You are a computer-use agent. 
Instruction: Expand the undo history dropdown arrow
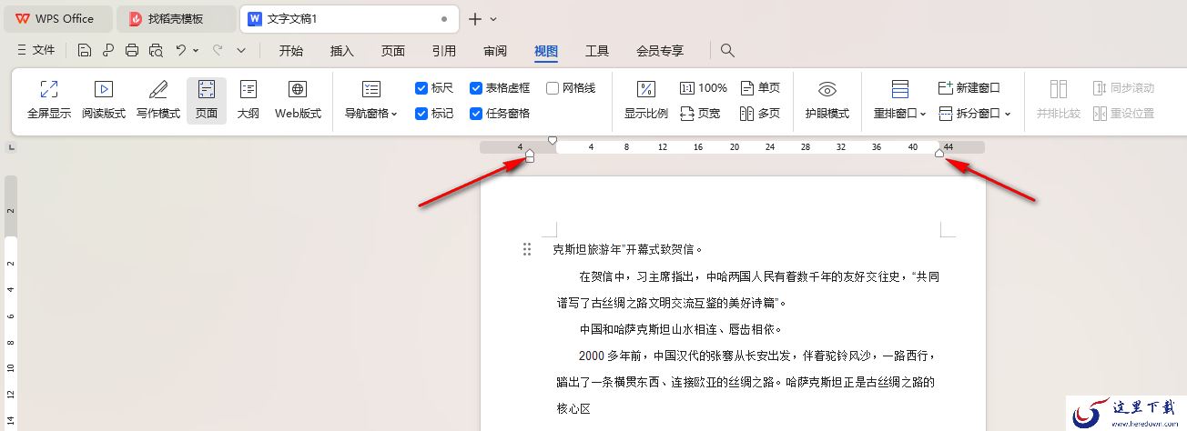coord(196,51)
